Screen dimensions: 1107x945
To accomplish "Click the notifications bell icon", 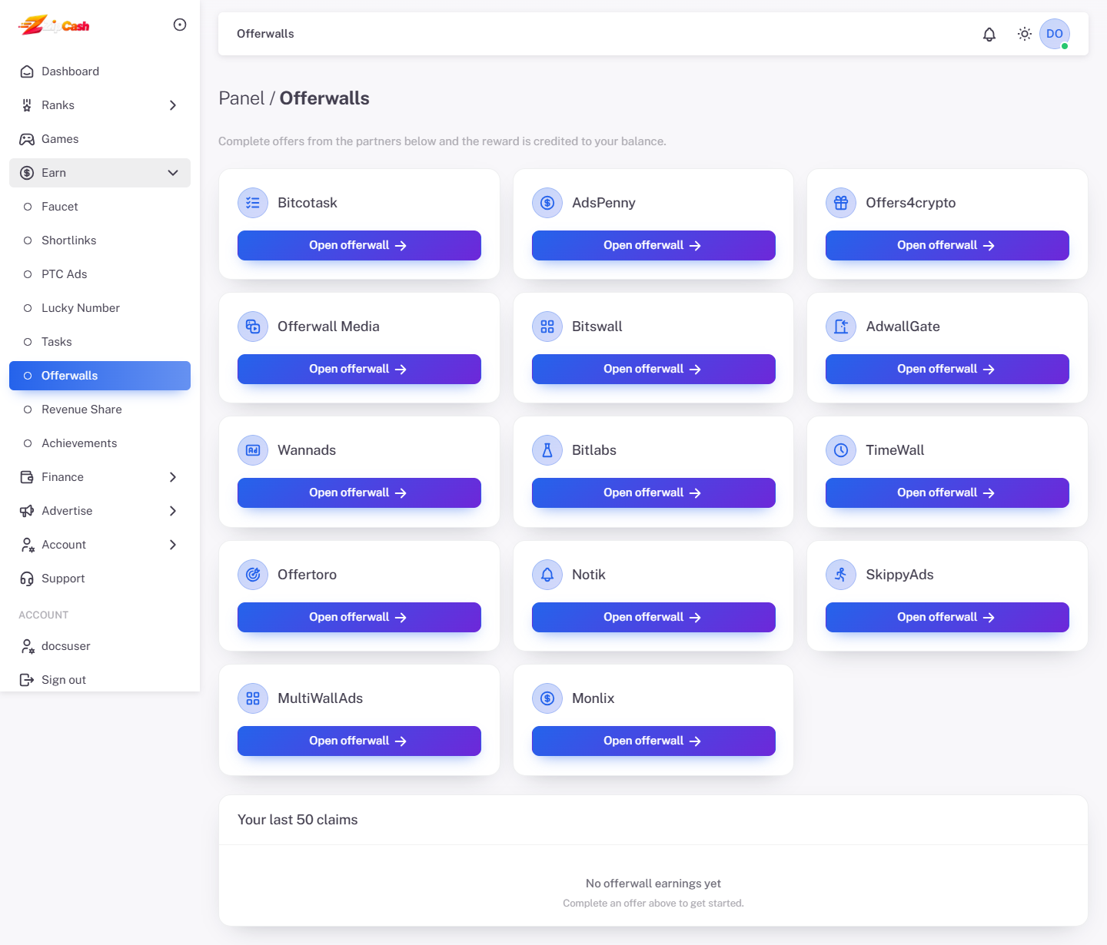I will pyautogui.click(x=989, y=34).
